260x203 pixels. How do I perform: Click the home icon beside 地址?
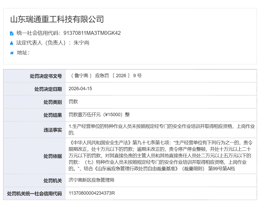pyautogui.click(x=12, y=53)
